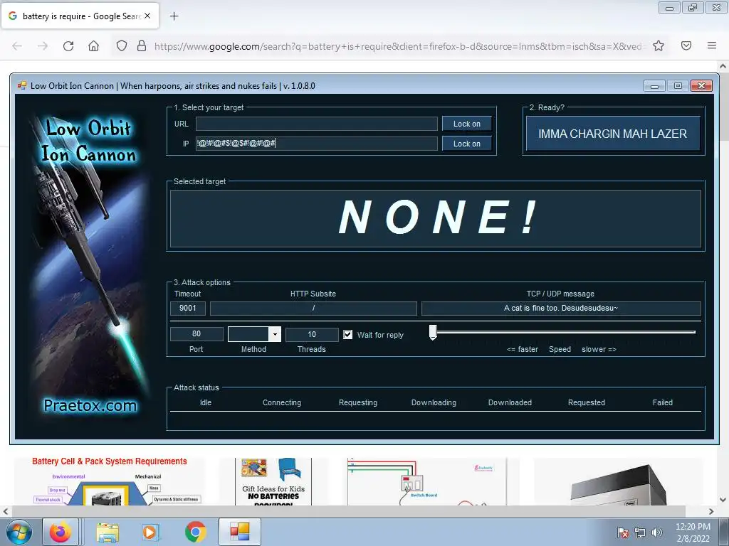Image resolution: width=729 pixels, height=546 pixels.
Task: Click the network tray icon
Action: click(640, 532)
